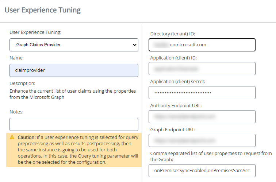Focus the masked client secret password box
Viewport: 276px width, 182px height.
coord(202,93)
